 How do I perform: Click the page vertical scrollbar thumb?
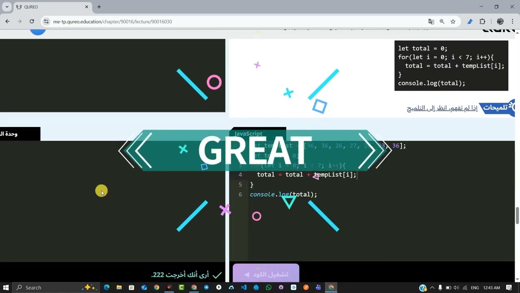pos(517,215)
